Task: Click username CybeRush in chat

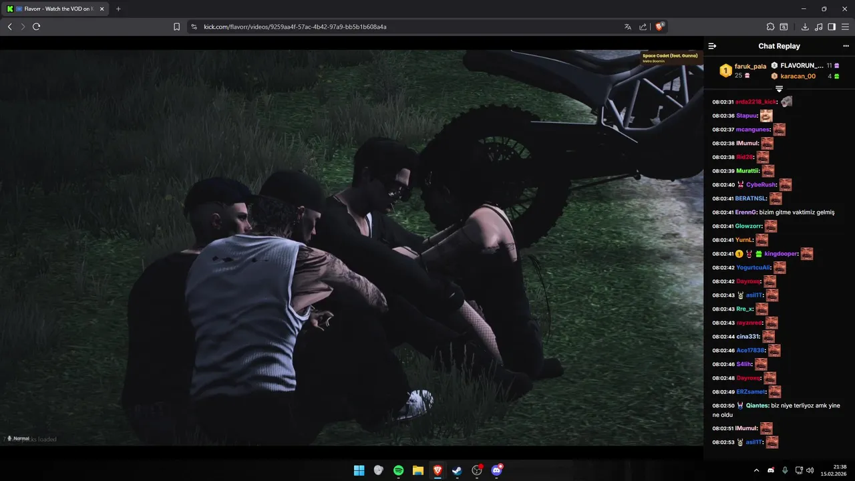Action: (761, 185)
